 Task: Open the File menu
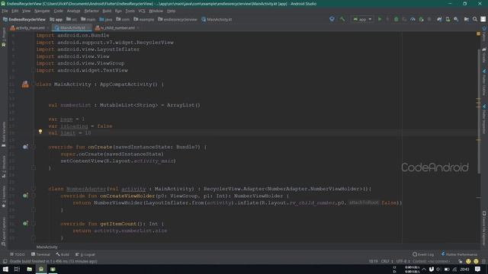[x=5, y=11]
